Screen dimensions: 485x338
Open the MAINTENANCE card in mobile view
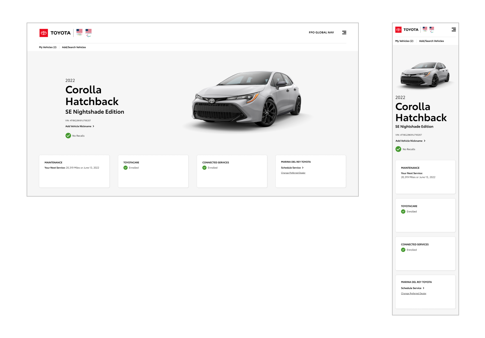[x=426, y=177]
